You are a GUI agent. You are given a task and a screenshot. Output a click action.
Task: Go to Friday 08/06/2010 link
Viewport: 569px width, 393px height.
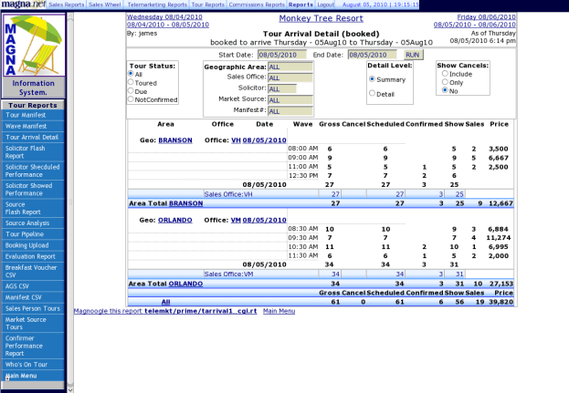pos(486,16)
